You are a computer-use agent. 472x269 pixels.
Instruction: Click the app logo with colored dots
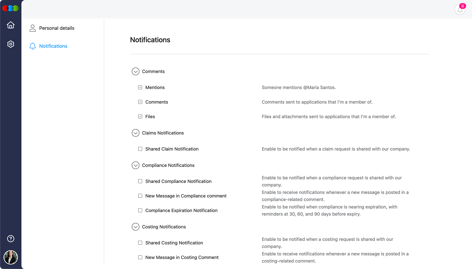tap(10, 8)
